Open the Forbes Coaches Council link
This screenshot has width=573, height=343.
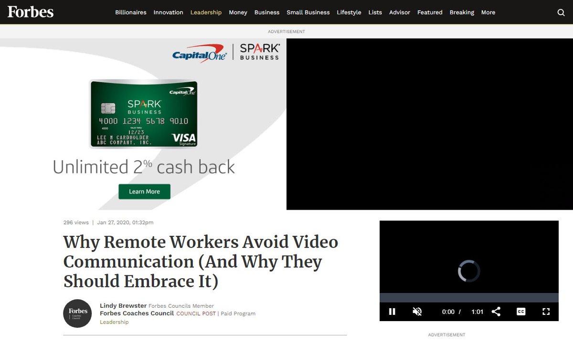tap(137, 313)
